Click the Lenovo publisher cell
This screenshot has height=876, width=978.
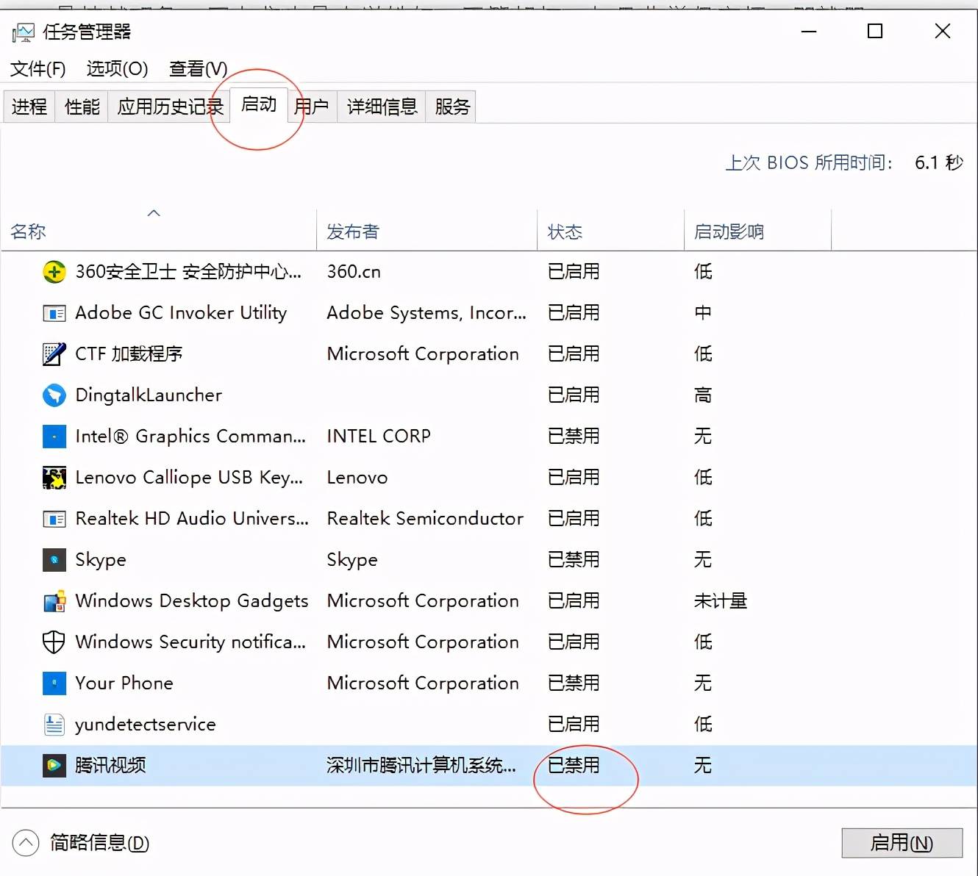click(357, 478)
